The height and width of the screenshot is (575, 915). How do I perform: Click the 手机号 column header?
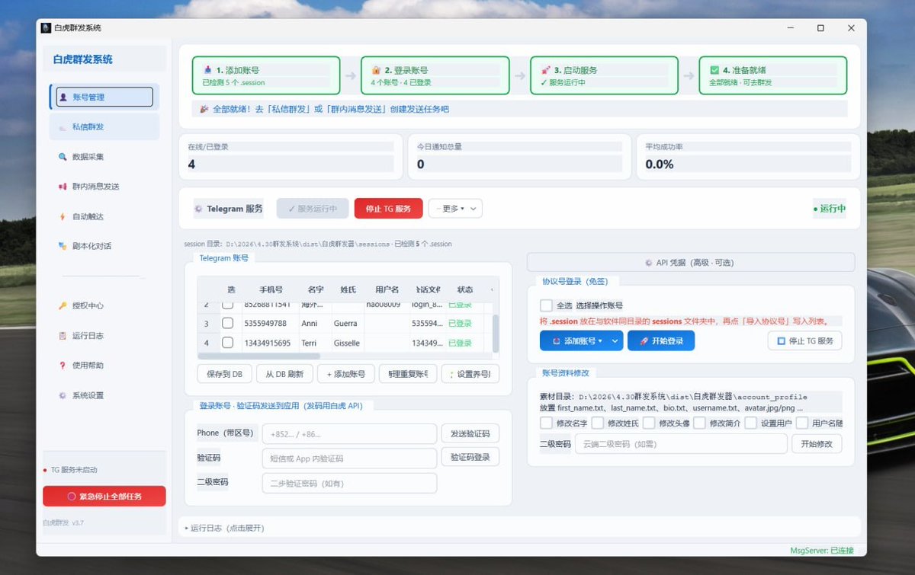tap(271, 289)
